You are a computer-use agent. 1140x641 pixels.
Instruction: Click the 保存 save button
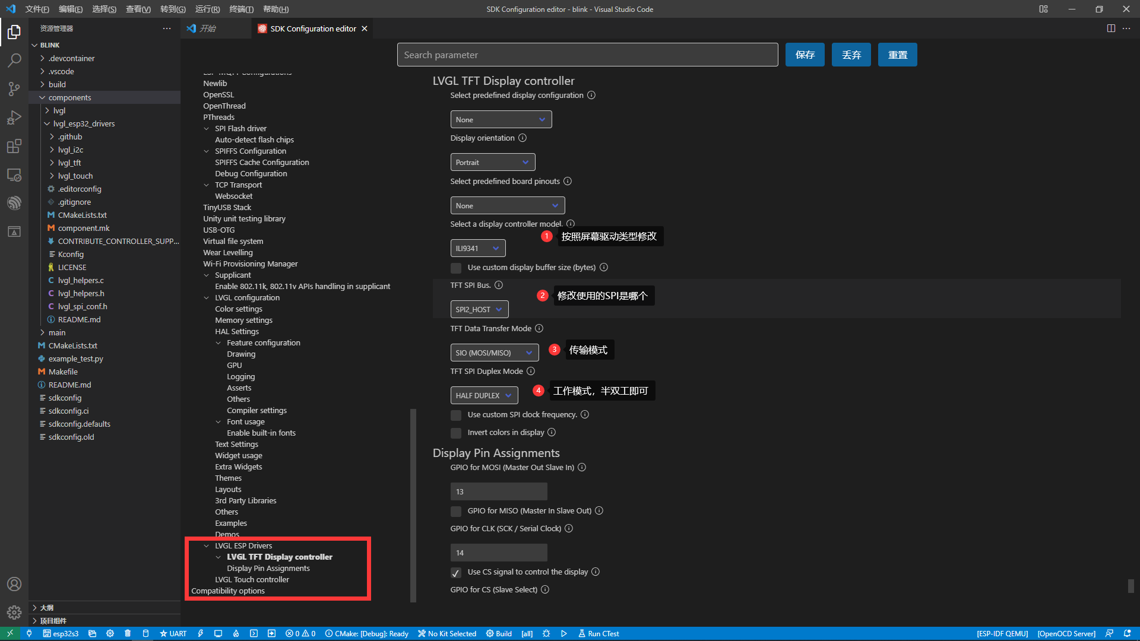point(805,55)
